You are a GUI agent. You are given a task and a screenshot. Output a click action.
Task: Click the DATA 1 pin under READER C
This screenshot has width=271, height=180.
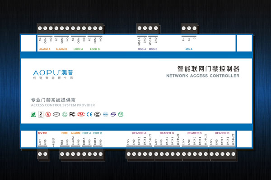(200, 141)
